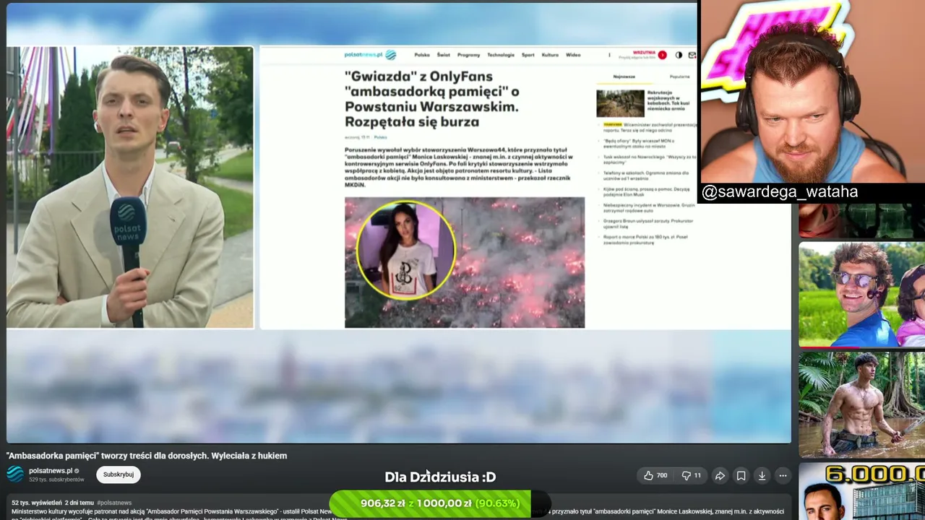
Task: Open the three-dot more actions menu
Action: tap(783, 475)
